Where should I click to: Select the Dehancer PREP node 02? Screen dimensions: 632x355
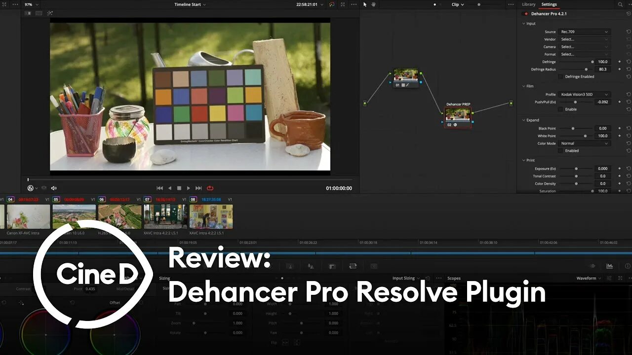(x=458, y=117)
